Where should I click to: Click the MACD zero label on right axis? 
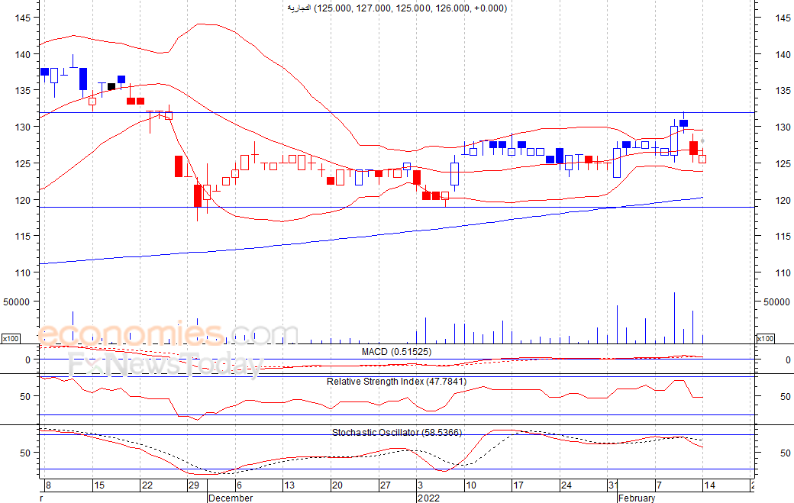[x=788, y=360]
